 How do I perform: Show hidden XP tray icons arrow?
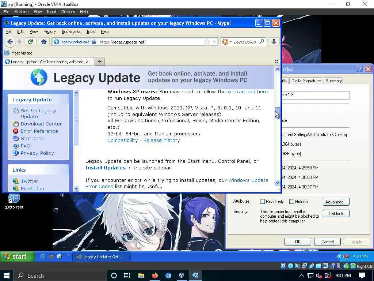340,256
